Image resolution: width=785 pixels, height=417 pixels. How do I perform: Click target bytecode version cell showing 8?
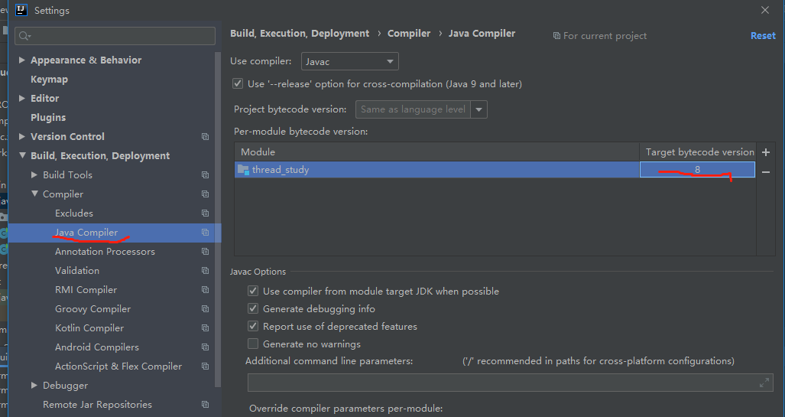pos(697,169)
